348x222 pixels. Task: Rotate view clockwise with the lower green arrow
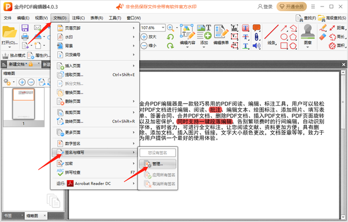pos(170,45)
